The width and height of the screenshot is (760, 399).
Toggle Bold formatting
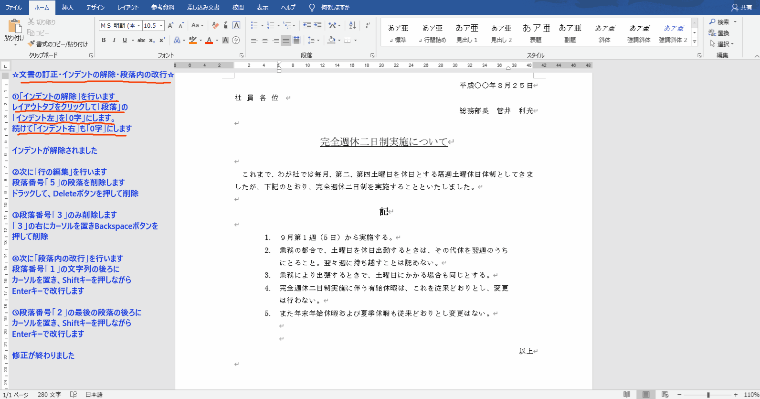pyautogui.click(x=104, y=40)
